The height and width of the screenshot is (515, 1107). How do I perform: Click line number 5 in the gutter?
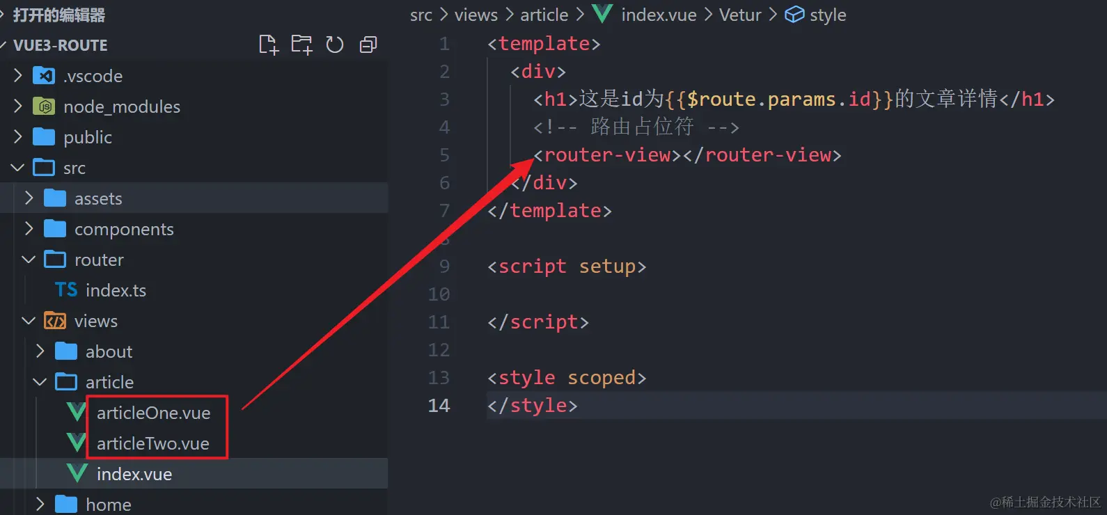coord(444,154)
